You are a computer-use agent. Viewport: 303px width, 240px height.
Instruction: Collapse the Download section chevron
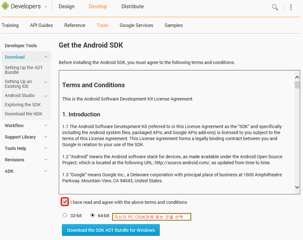tap(45, 57)
